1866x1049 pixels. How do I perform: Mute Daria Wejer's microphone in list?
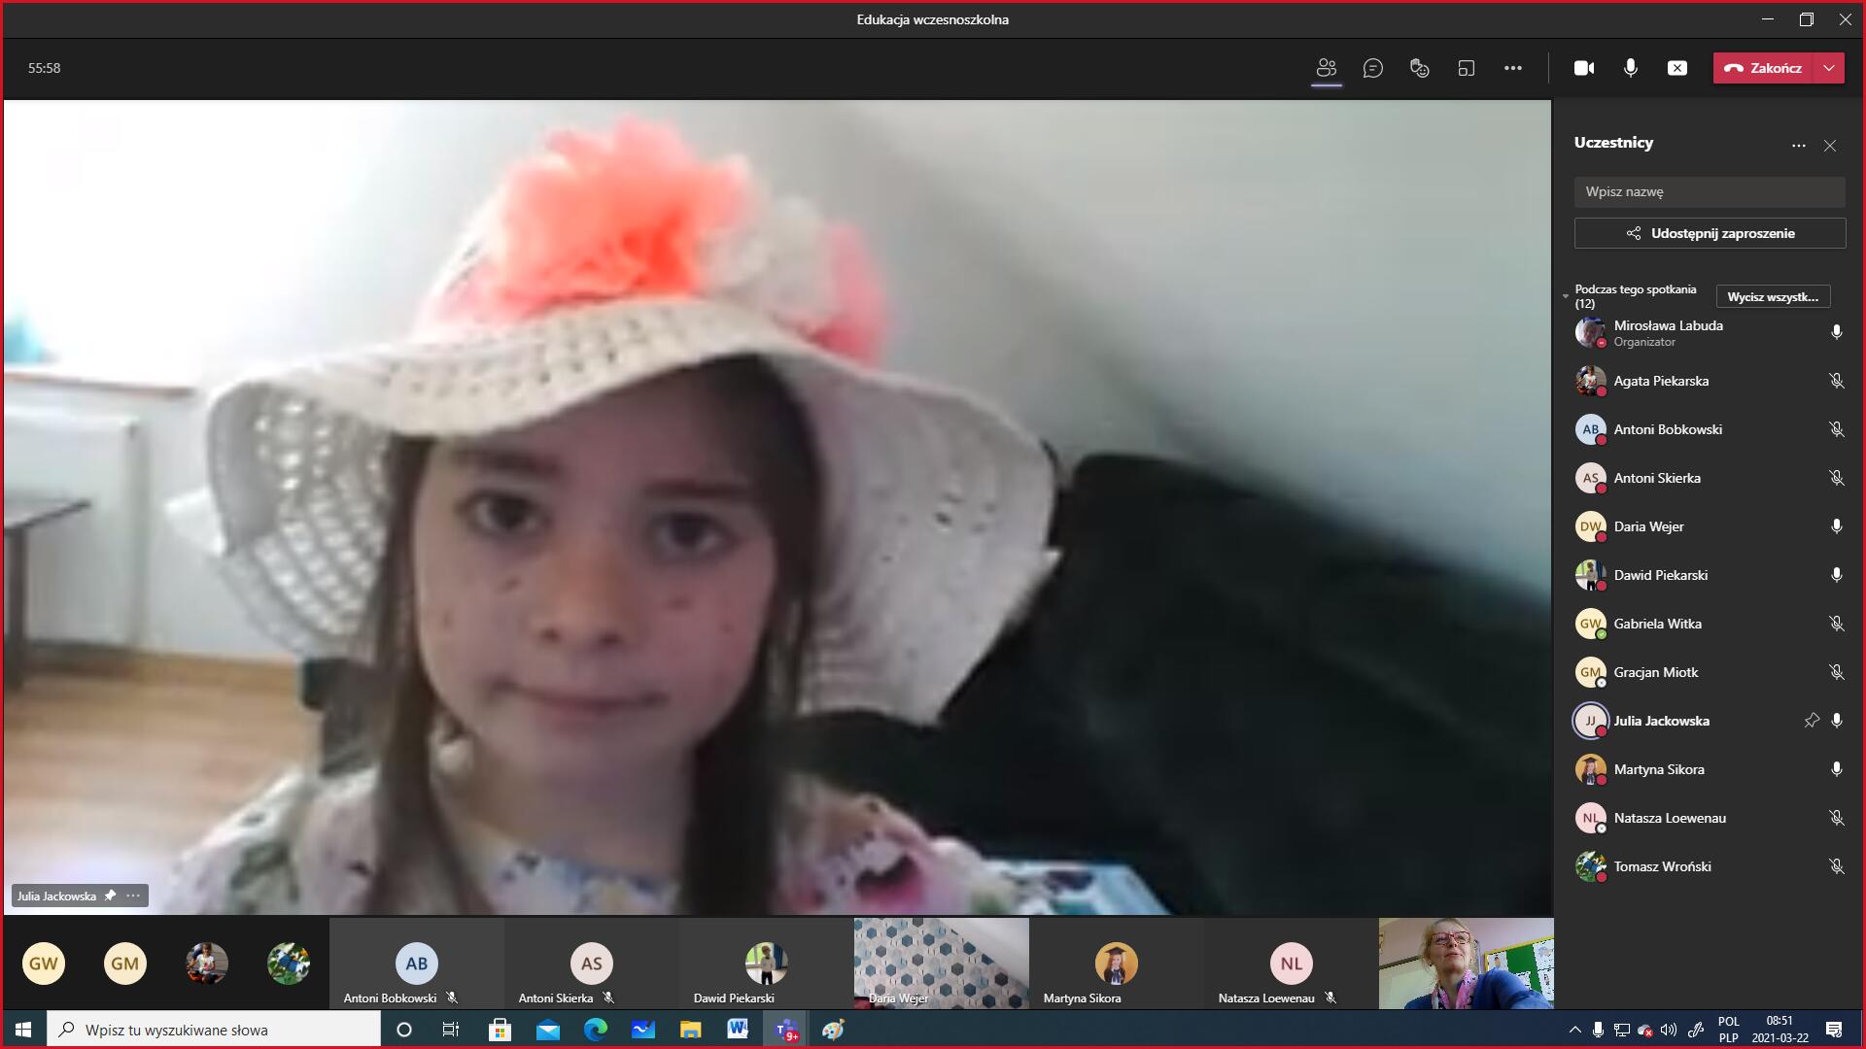point(1836,526)
